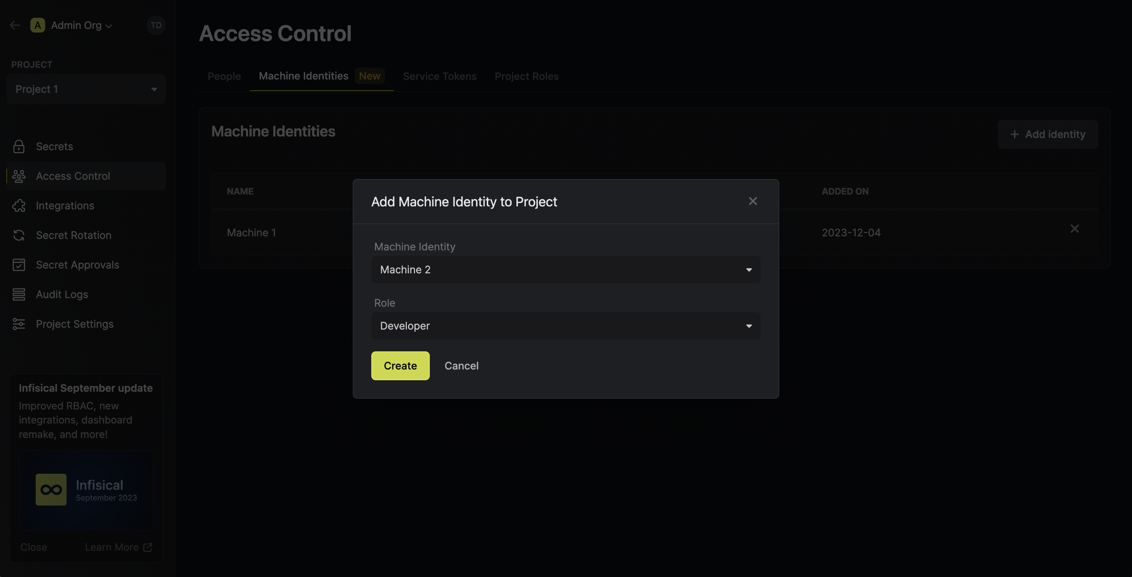Switch to the Service Tokens tab
The width and height of the screenshot is (1132, 577).
(439, 77)
